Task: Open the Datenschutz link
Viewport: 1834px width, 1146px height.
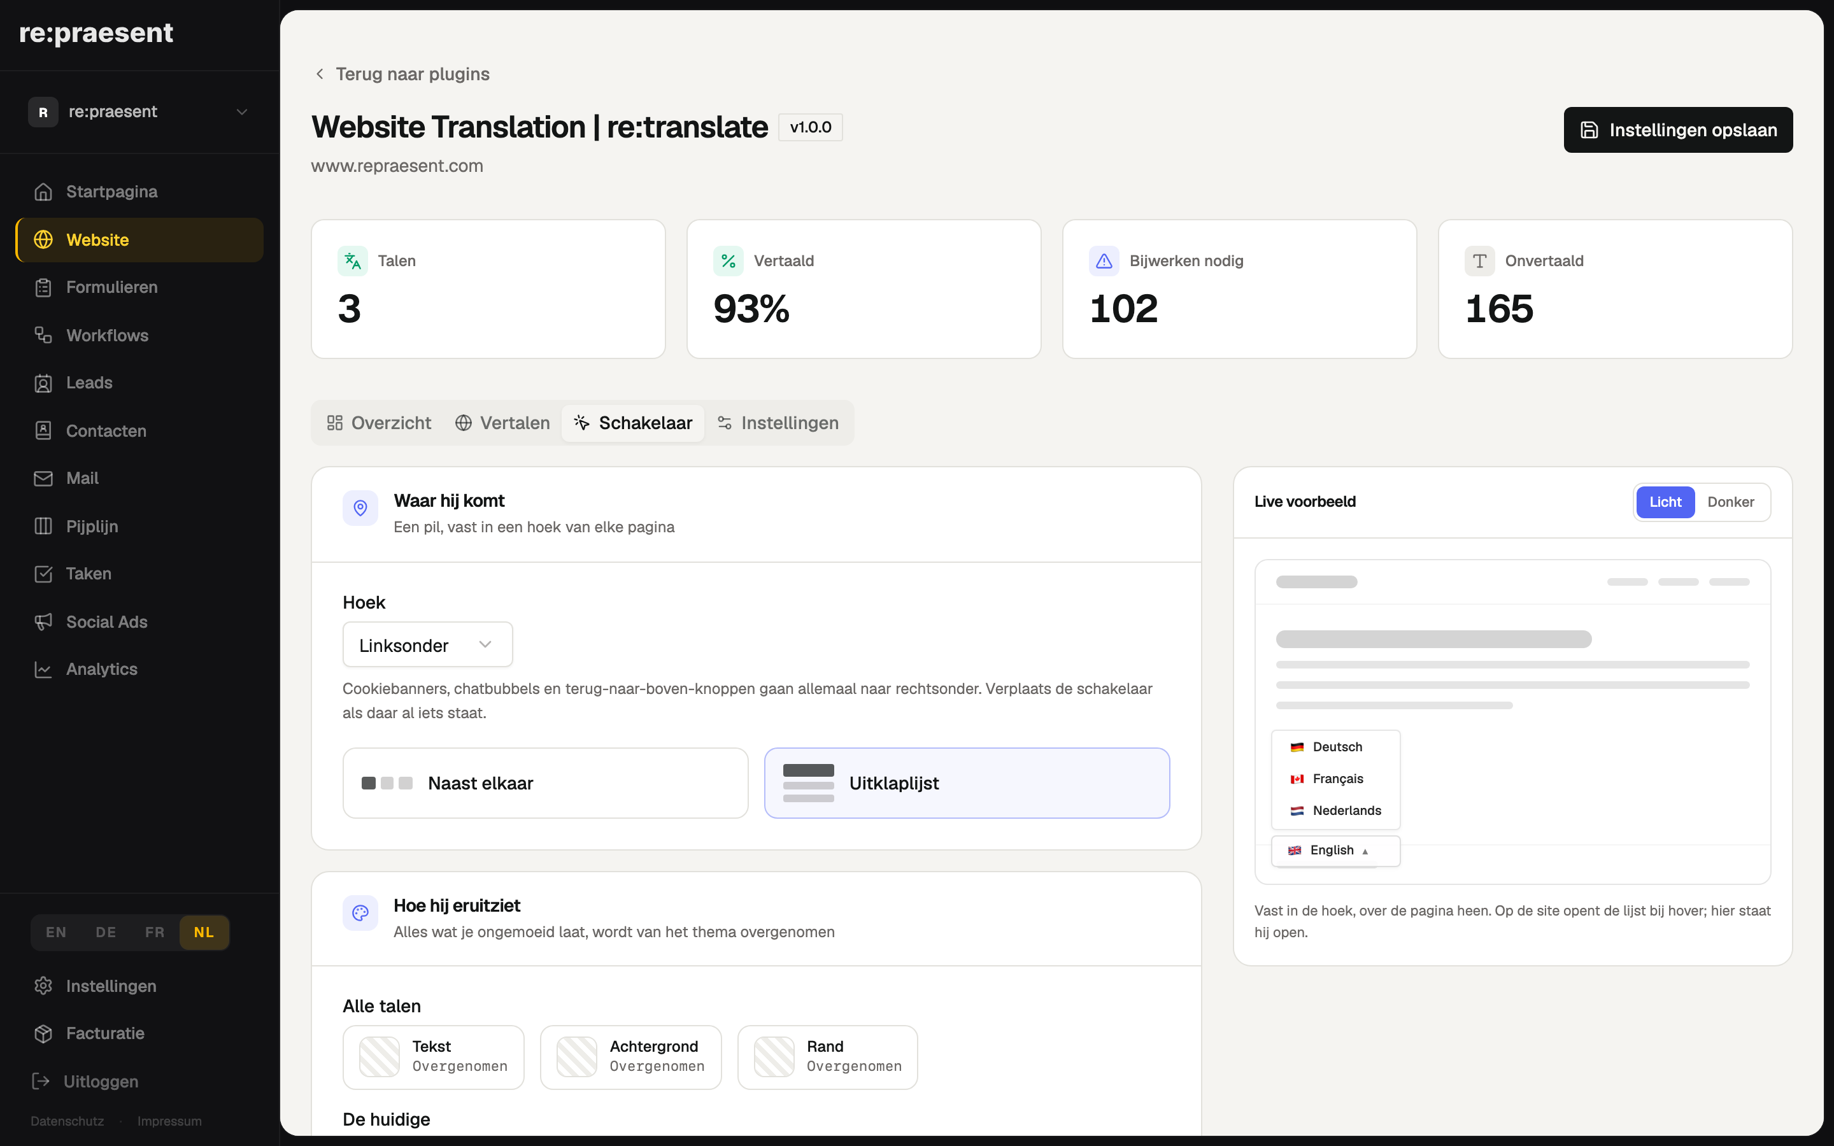Action: (68, 1121)
